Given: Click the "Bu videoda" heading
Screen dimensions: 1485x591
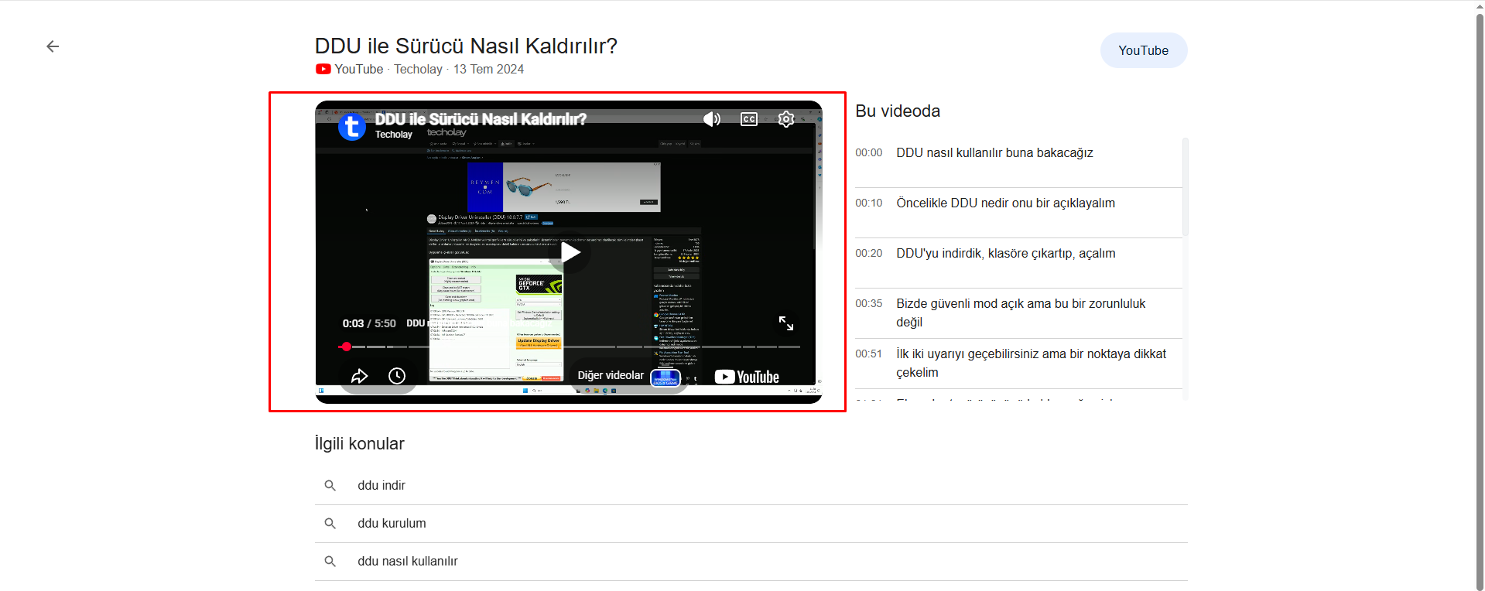Looking at the screenshot, I should coord(898,111).
